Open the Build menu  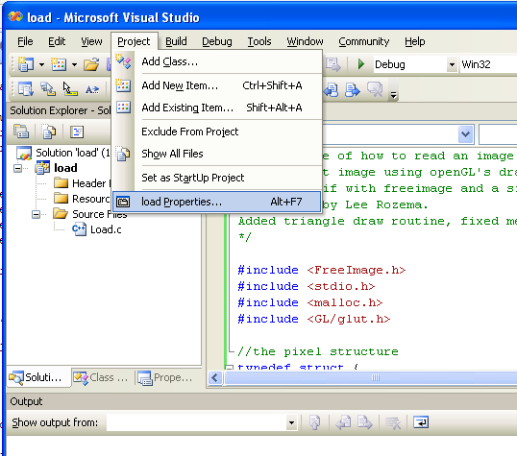pyautogui.click(x=176, y=41)
